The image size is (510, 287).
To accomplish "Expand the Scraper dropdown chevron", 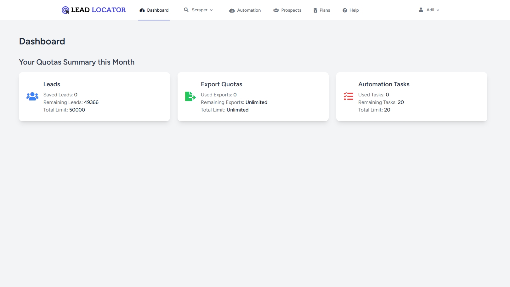I will click(211, 10).
